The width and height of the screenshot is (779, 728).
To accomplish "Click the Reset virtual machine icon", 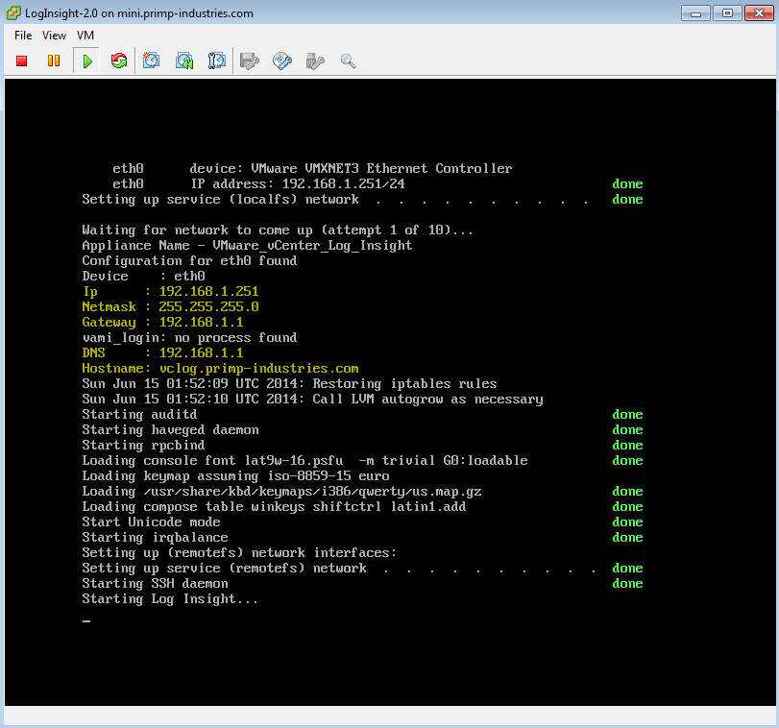I will pos(119,61).
